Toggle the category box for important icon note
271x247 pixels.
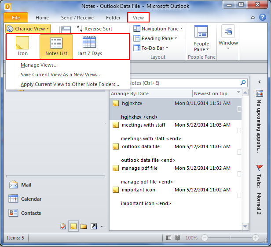pyautogui.click(x=239, y=195)
